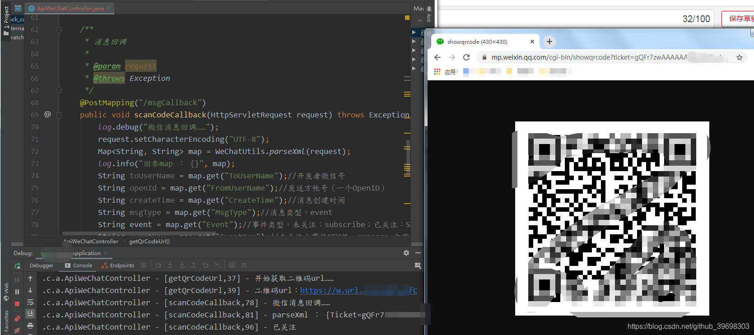
Task: Click 保存草稿 button in background window
Action: (x=738, y=19)
